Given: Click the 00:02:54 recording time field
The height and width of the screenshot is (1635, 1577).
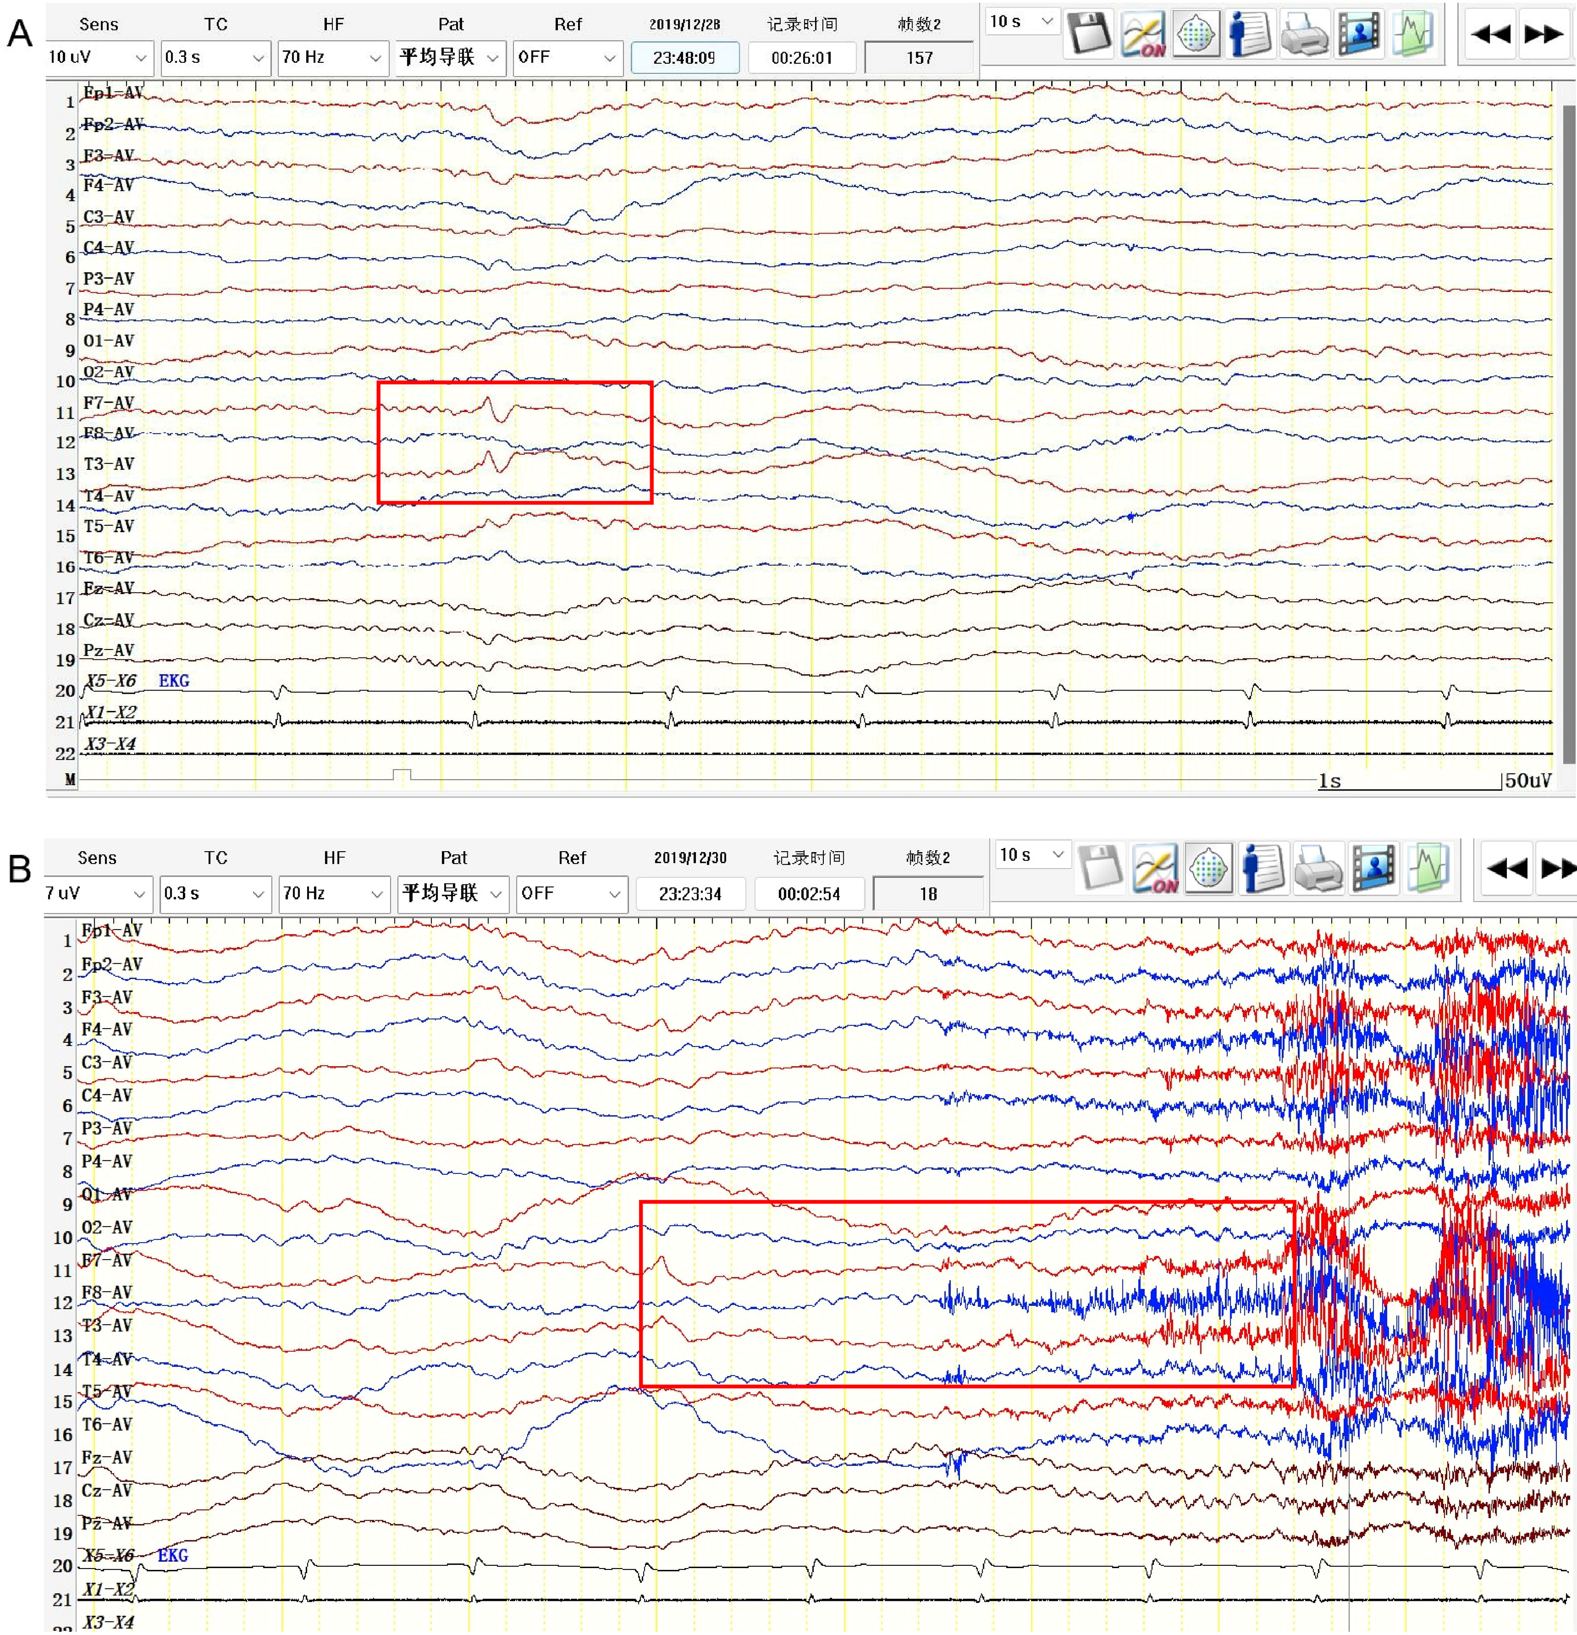Looking at the screenshot, I should click(809, 894).
